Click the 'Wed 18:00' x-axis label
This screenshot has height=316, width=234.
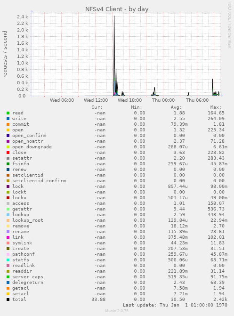[x=129, y=100]
